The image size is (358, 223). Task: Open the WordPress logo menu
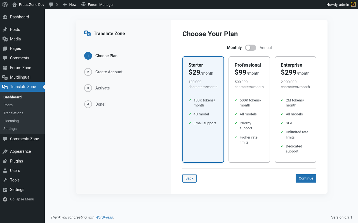tap(4, 4)
